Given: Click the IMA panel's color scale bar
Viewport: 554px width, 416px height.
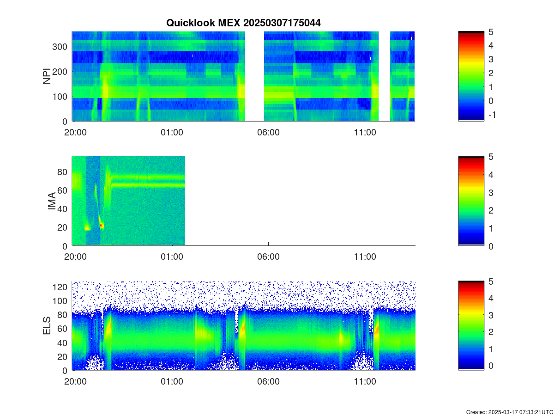Looking at the screenshot, I should coord(471,201).
